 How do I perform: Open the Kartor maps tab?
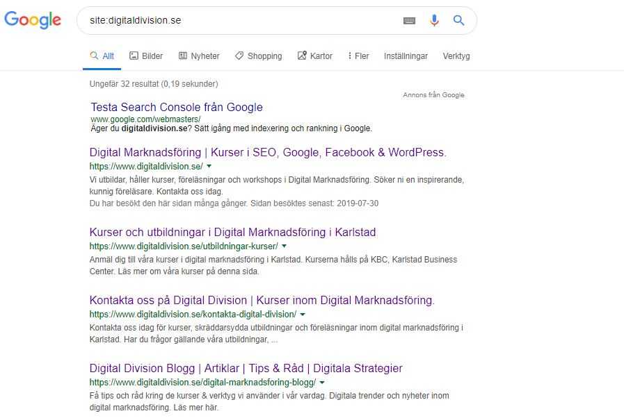[315, 56]
